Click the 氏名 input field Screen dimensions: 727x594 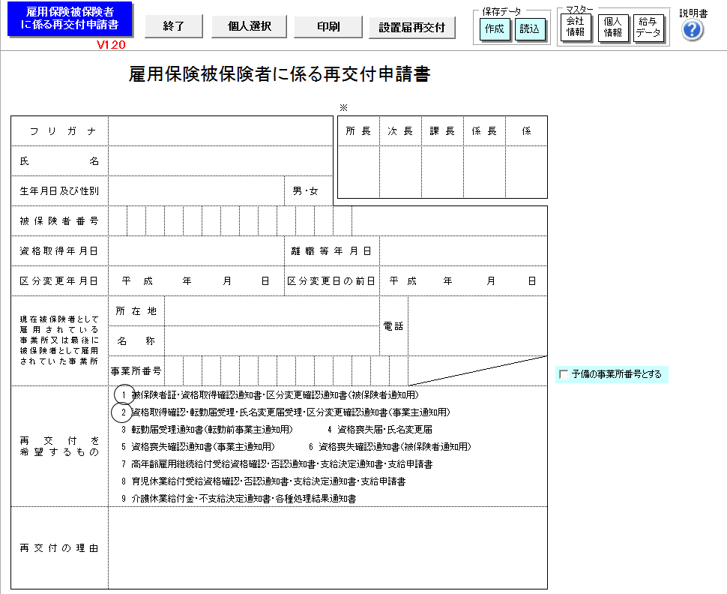(x=220, y=161)
